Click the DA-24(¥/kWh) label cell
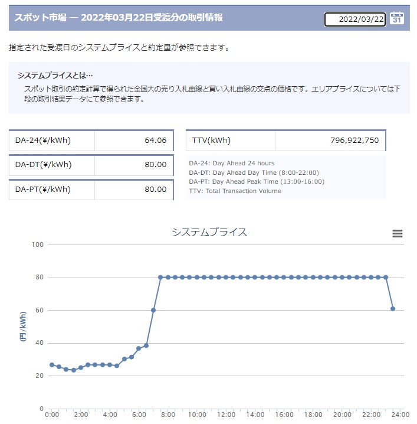This screenshot has width=417, height=424. pos(52,141)
